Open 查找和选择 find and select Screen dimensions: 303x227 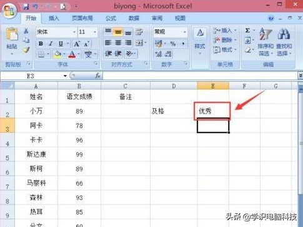pyautogui.click(x=284, y=42)
